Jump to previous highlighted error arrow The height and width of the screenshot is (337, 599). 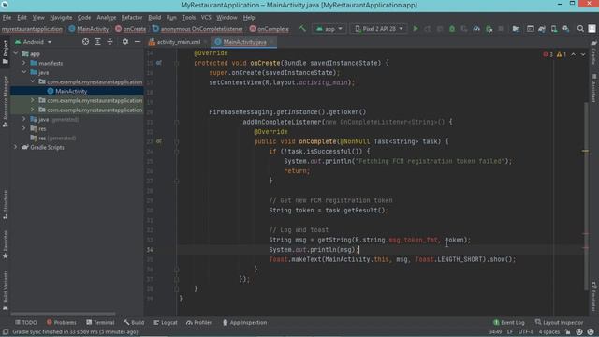click(x=574, y=54)
